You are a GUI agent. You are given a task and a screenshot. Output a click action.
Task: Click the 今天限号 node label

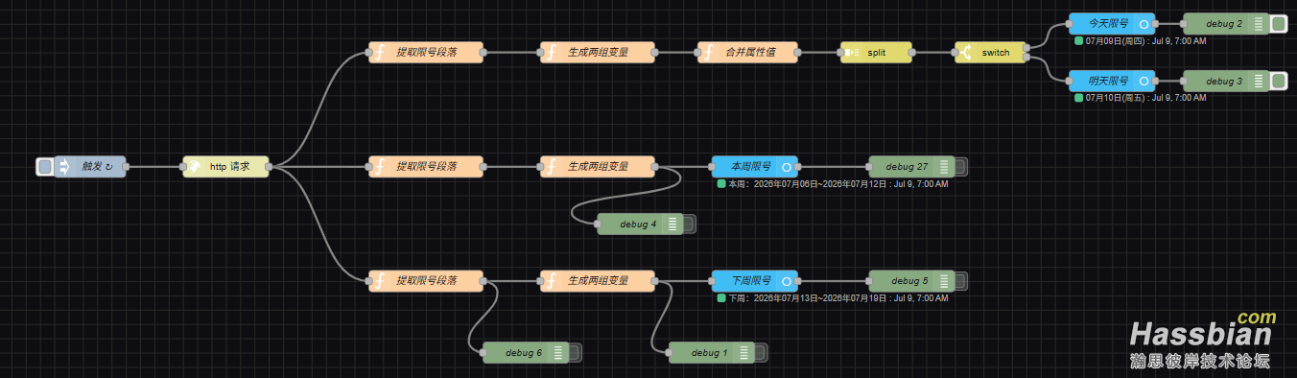click(x=1108, y=24)
